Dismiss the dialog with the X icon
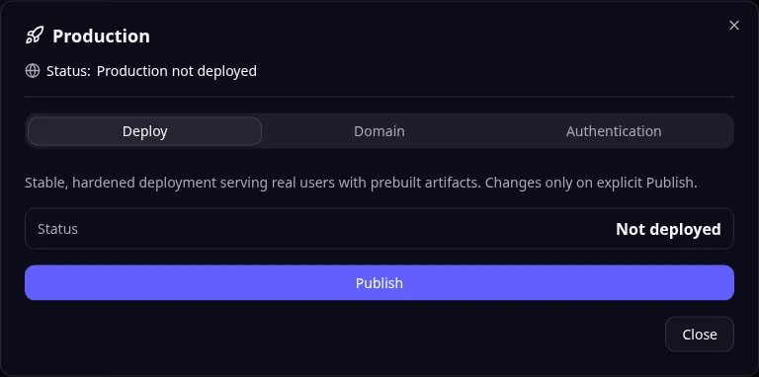759x377 pixels. pos(734,25)
